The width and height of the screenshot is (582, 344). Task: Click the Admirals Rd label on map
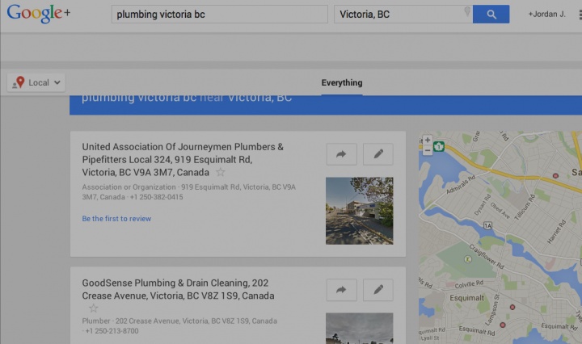[x=461, y=185]
